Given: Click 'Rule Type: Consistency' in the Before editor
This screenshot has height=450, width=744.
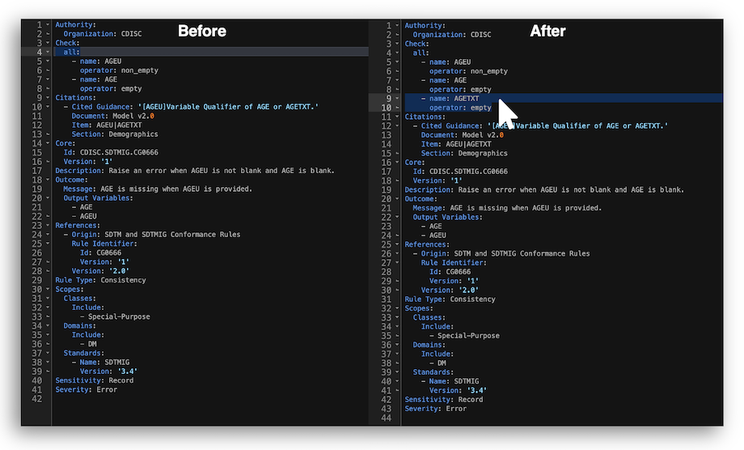Looking at the screenshot, I should click(100, 280).
